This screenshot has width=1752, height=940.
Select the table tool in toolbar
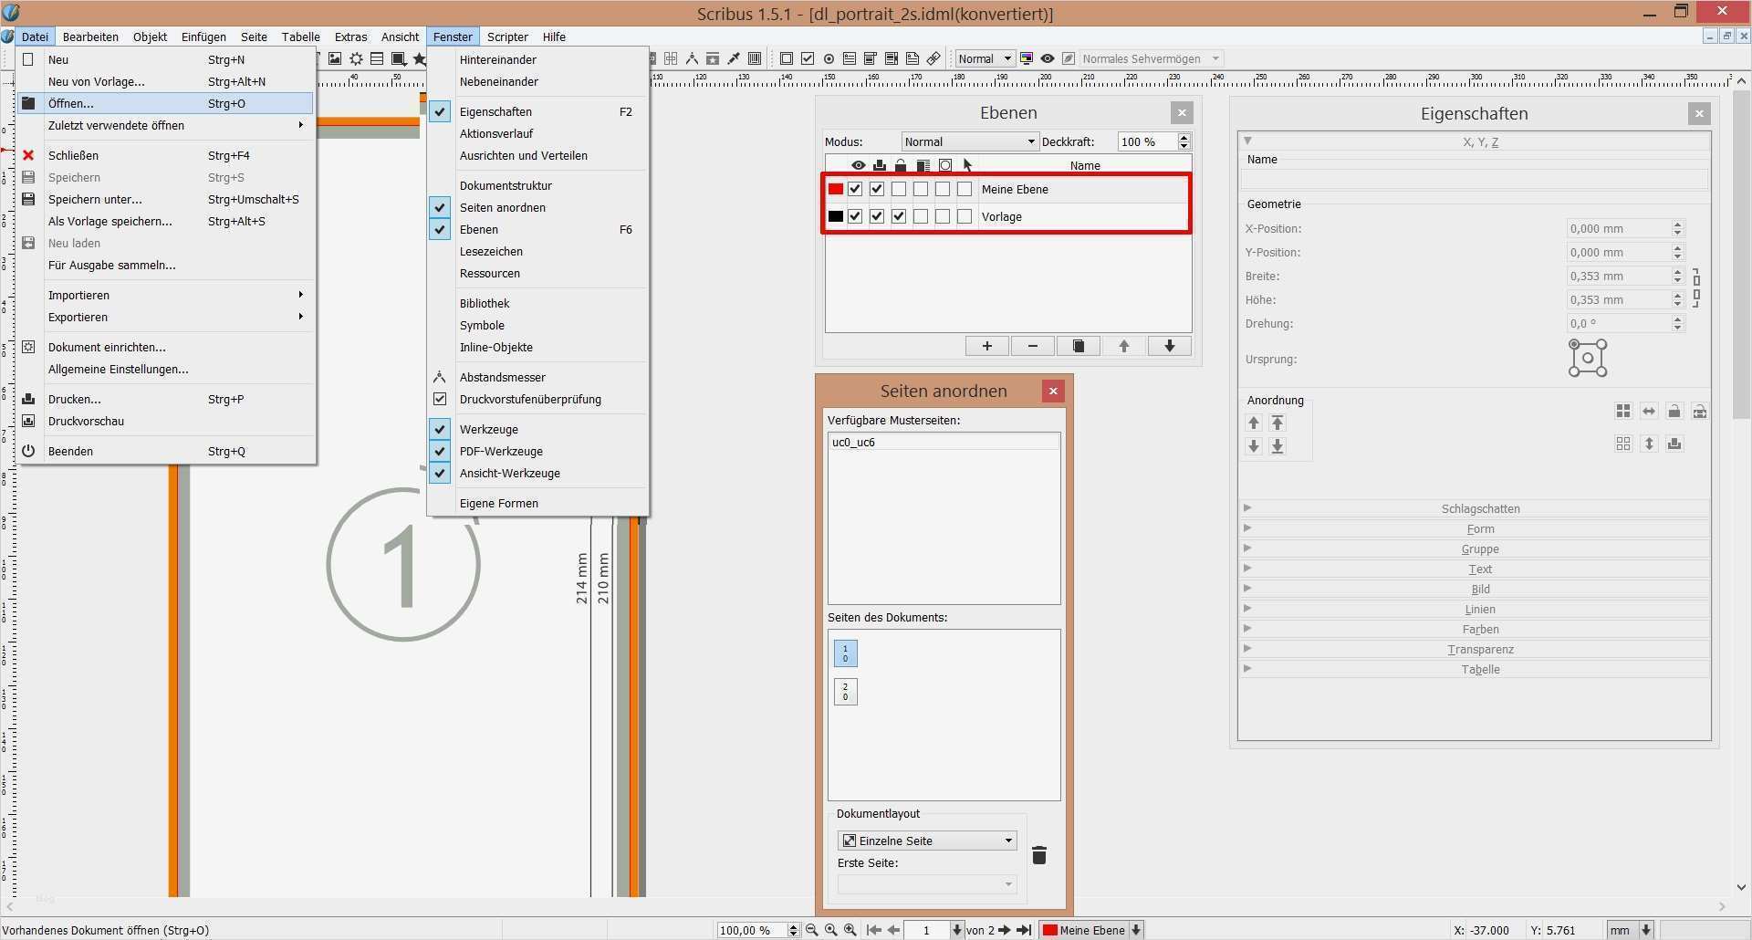tap(377, 58)
